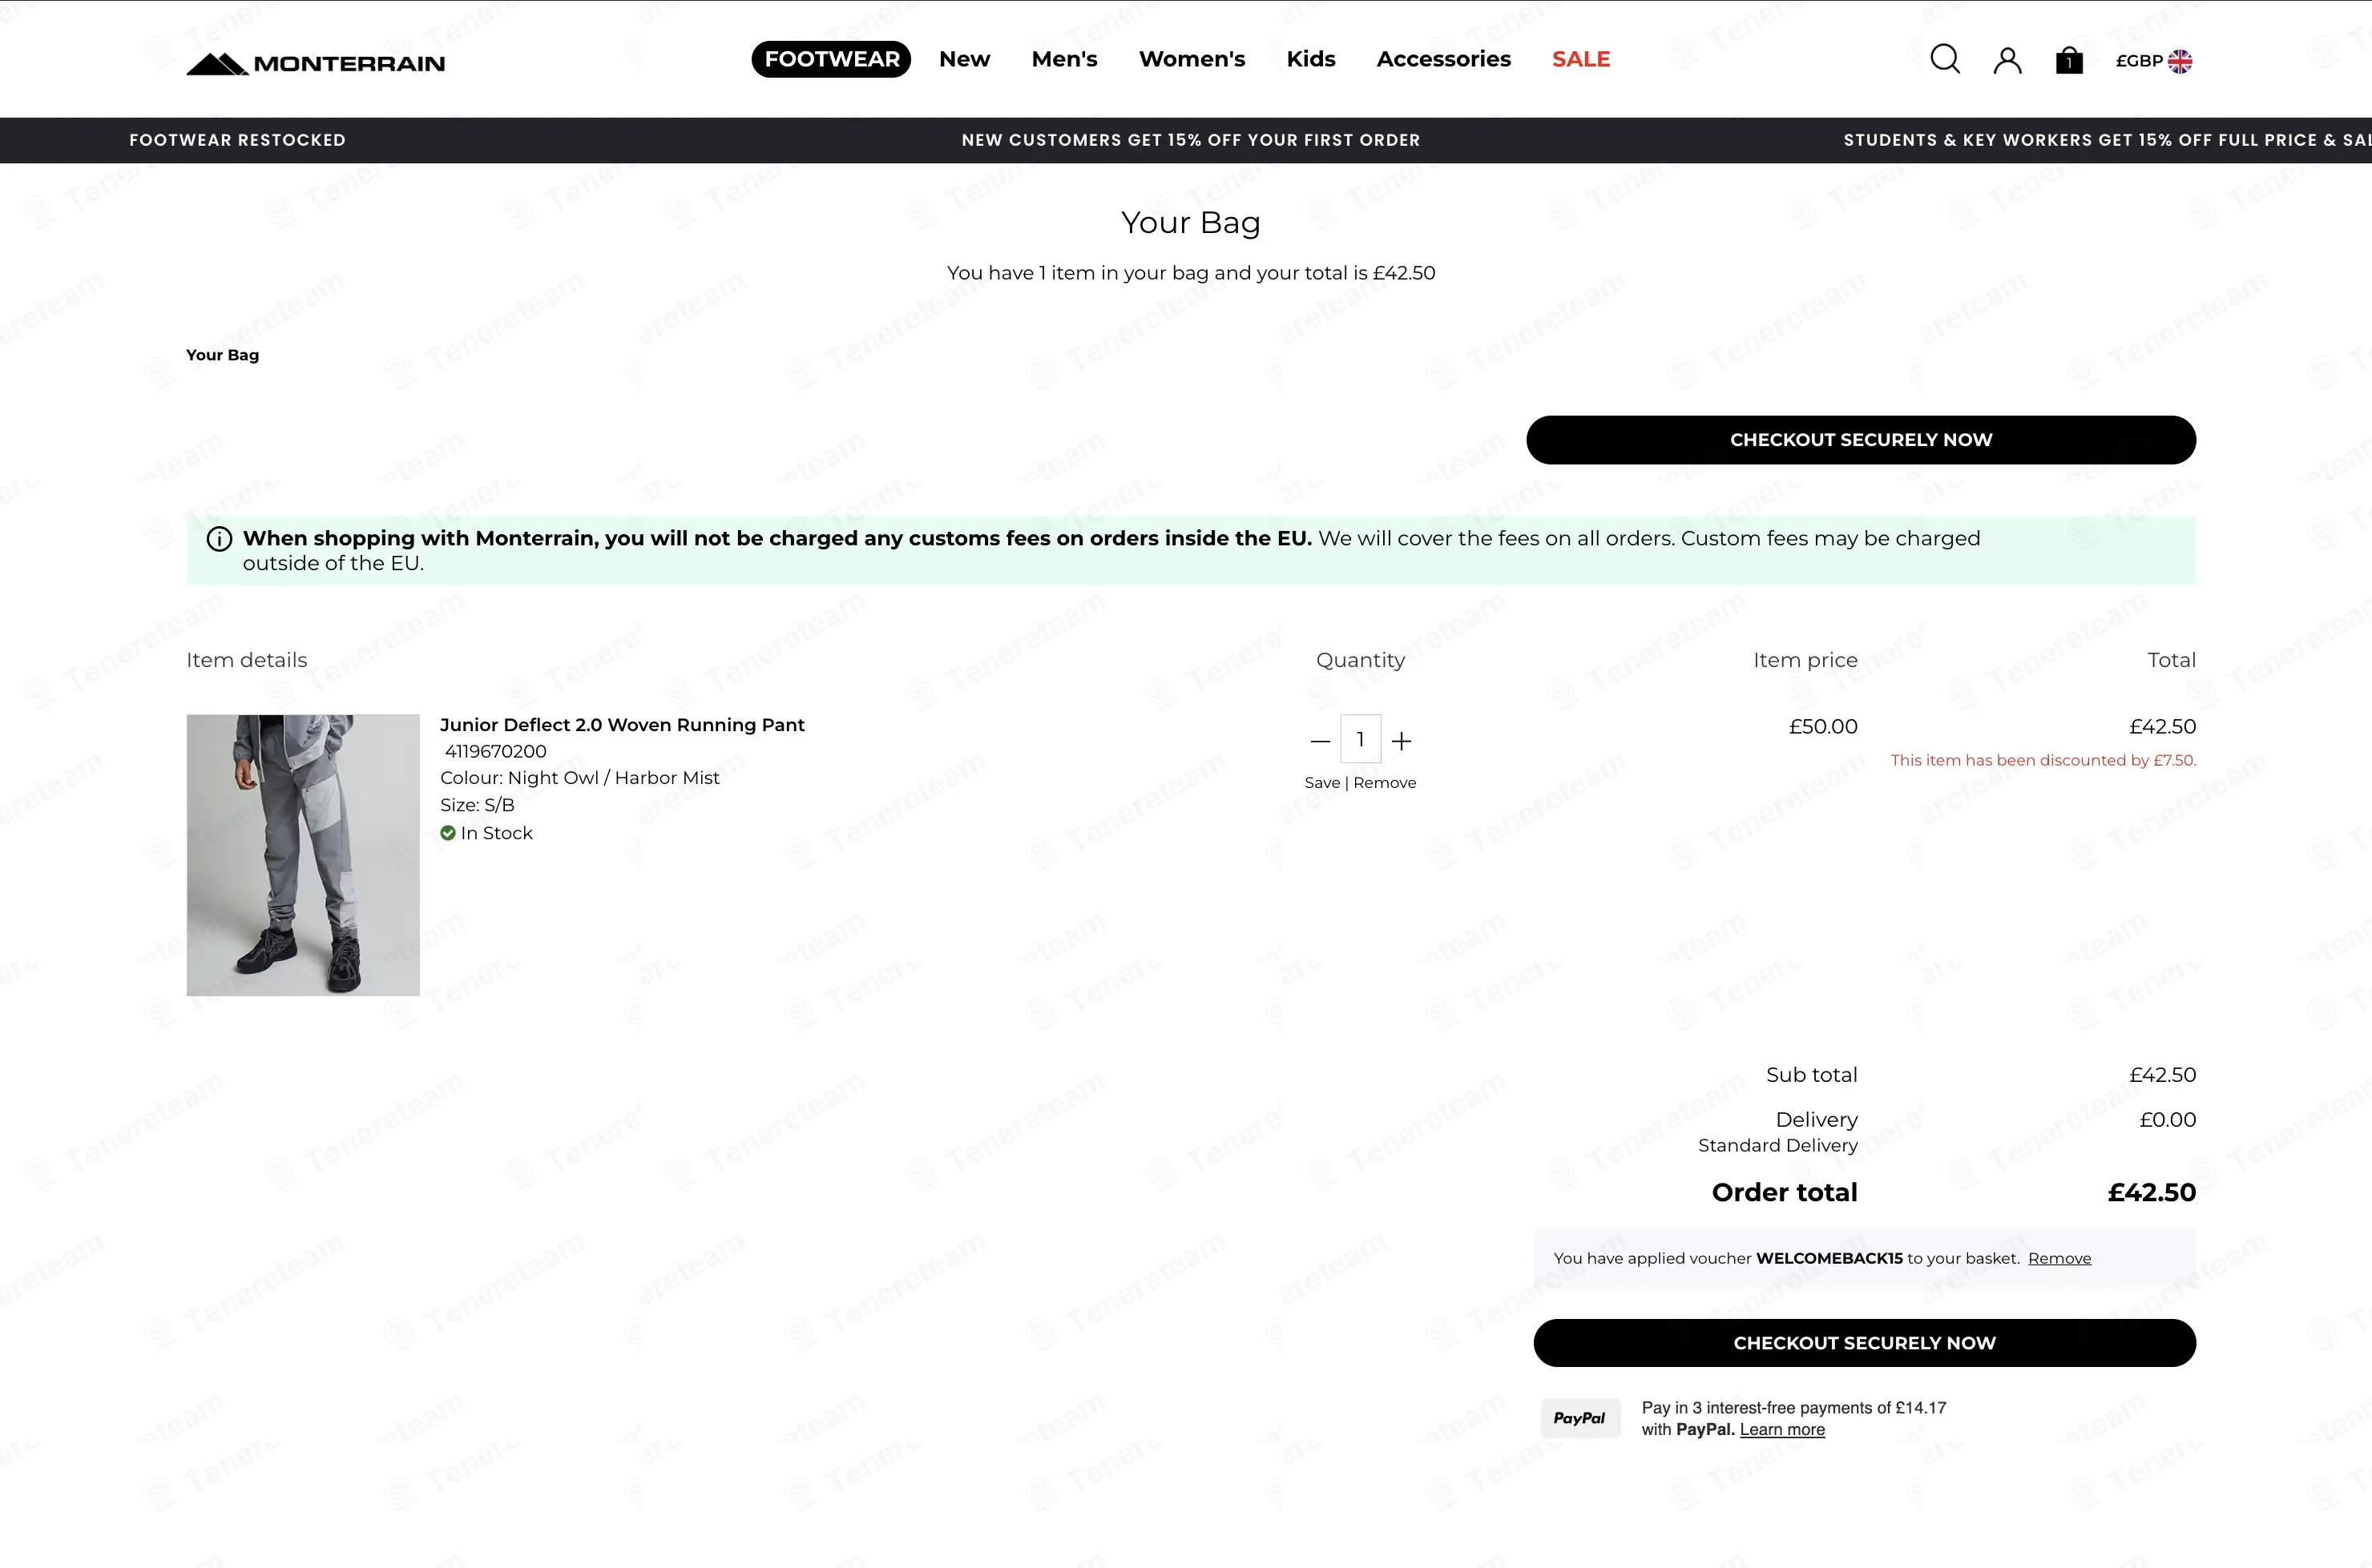Open PayPal Learn more link
2372x1568 pixels.
coord(1781,1430)
